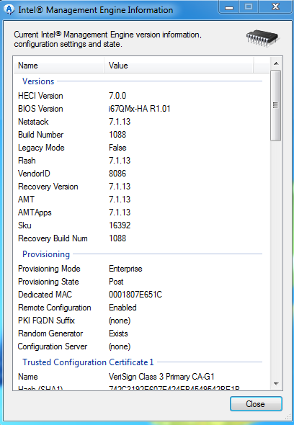Select the Provisioning State row

[141, 282]
